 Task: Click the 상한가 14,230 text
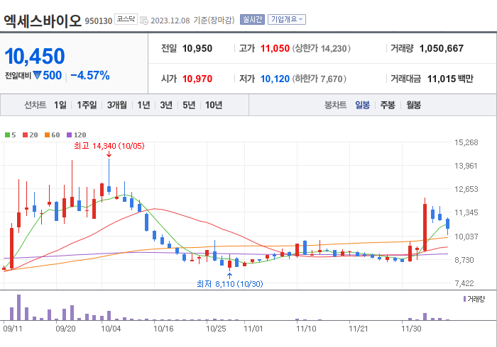(321, 48)
